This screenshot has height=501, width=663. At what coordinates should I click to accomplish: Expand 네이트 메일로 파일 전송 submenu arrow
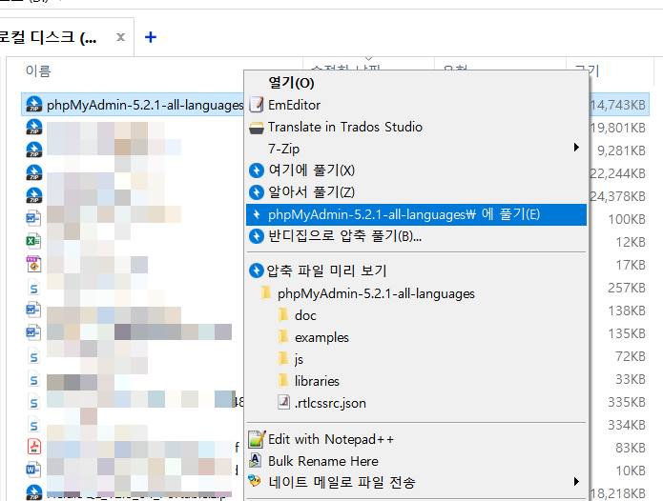[576, 482]
